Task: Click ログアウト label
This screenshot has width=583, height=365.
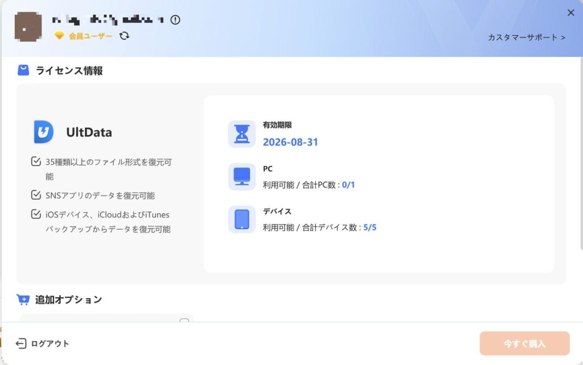Action: [x=50, y=343]
